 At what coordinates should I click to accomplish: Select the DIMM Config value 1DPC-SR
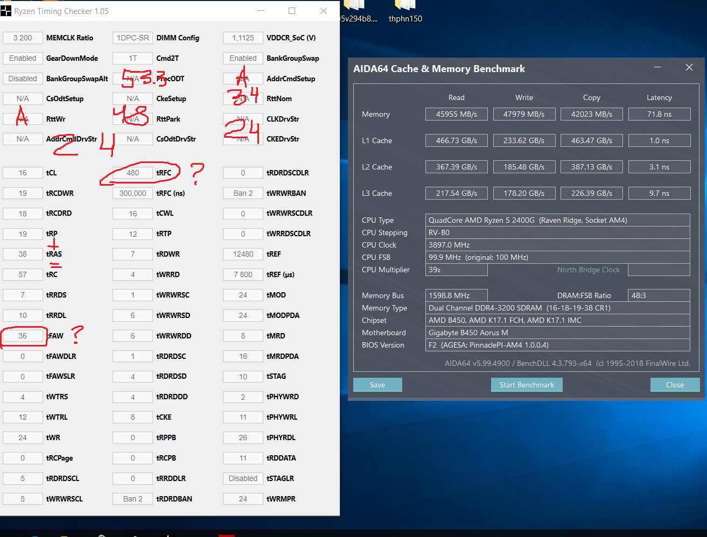[133, 38]
